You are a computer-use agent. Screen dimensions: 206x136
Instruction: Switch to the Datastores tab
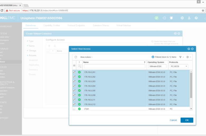click(31, 26)
